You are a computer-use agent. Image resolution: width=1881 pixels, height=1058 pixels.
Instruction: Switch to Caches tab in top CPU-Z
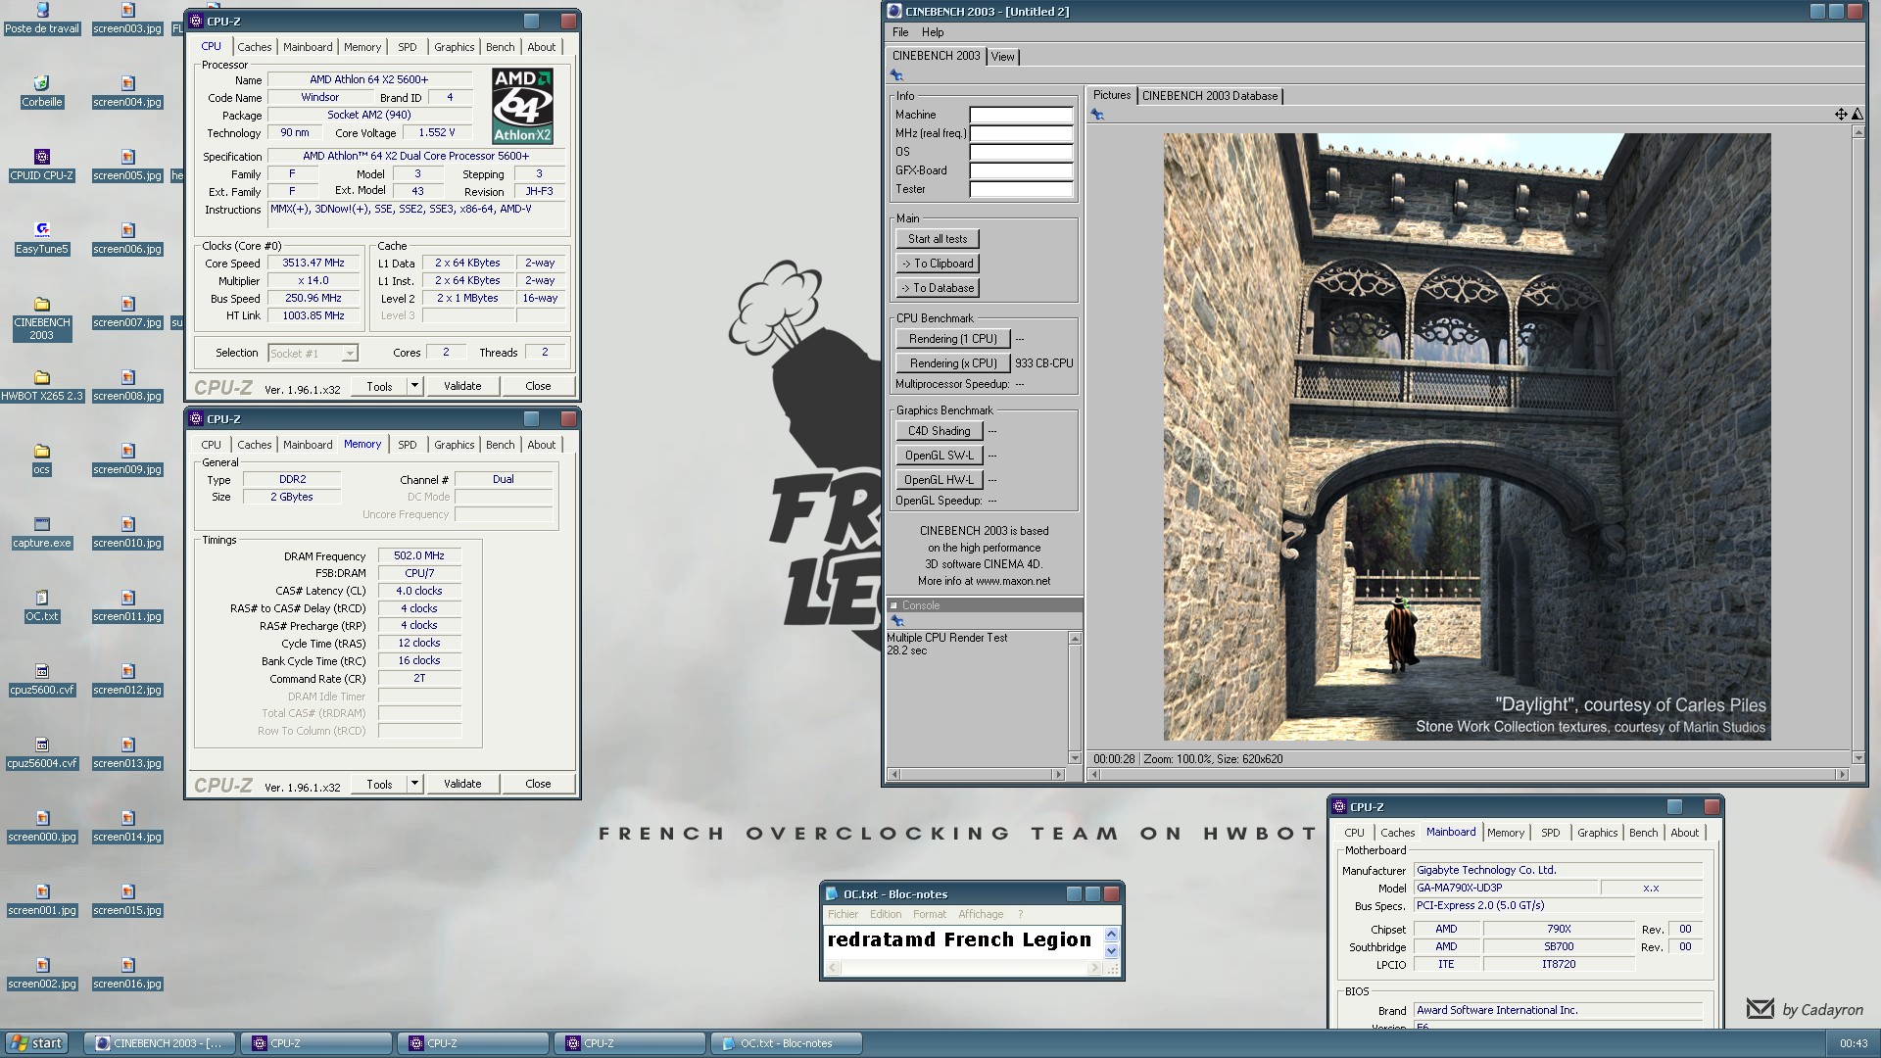[x=254, y=47]
